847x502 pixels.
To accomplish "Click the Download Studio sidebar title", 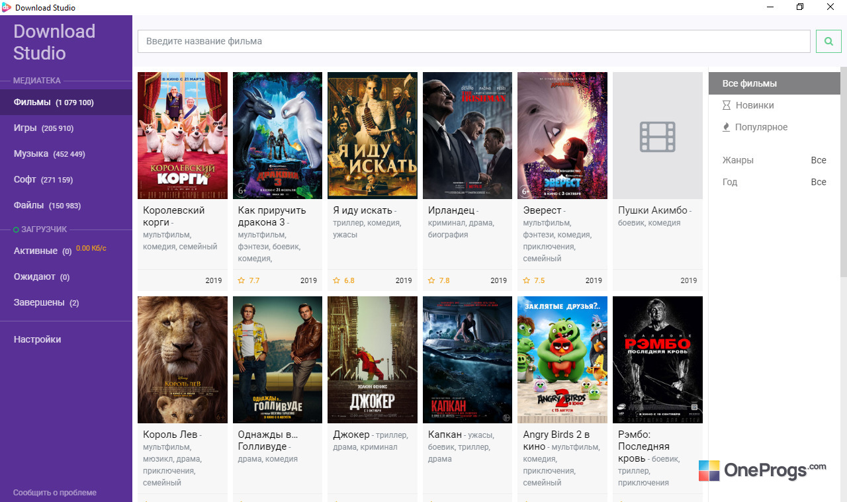I will pyautogui.click(x=54, y=42).
